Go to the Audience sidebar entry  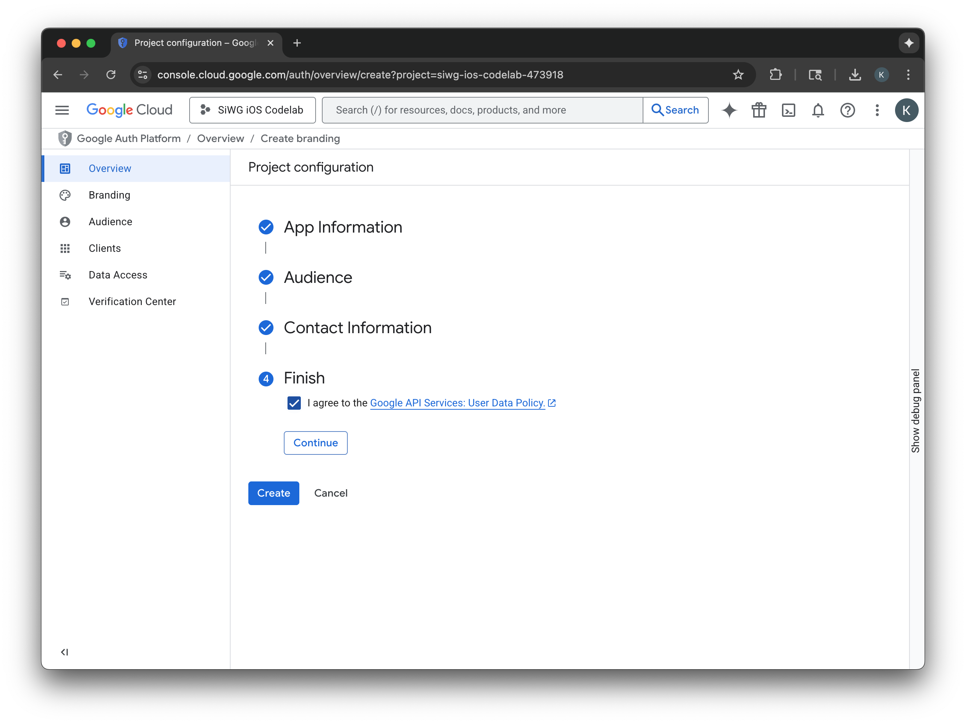110,221
